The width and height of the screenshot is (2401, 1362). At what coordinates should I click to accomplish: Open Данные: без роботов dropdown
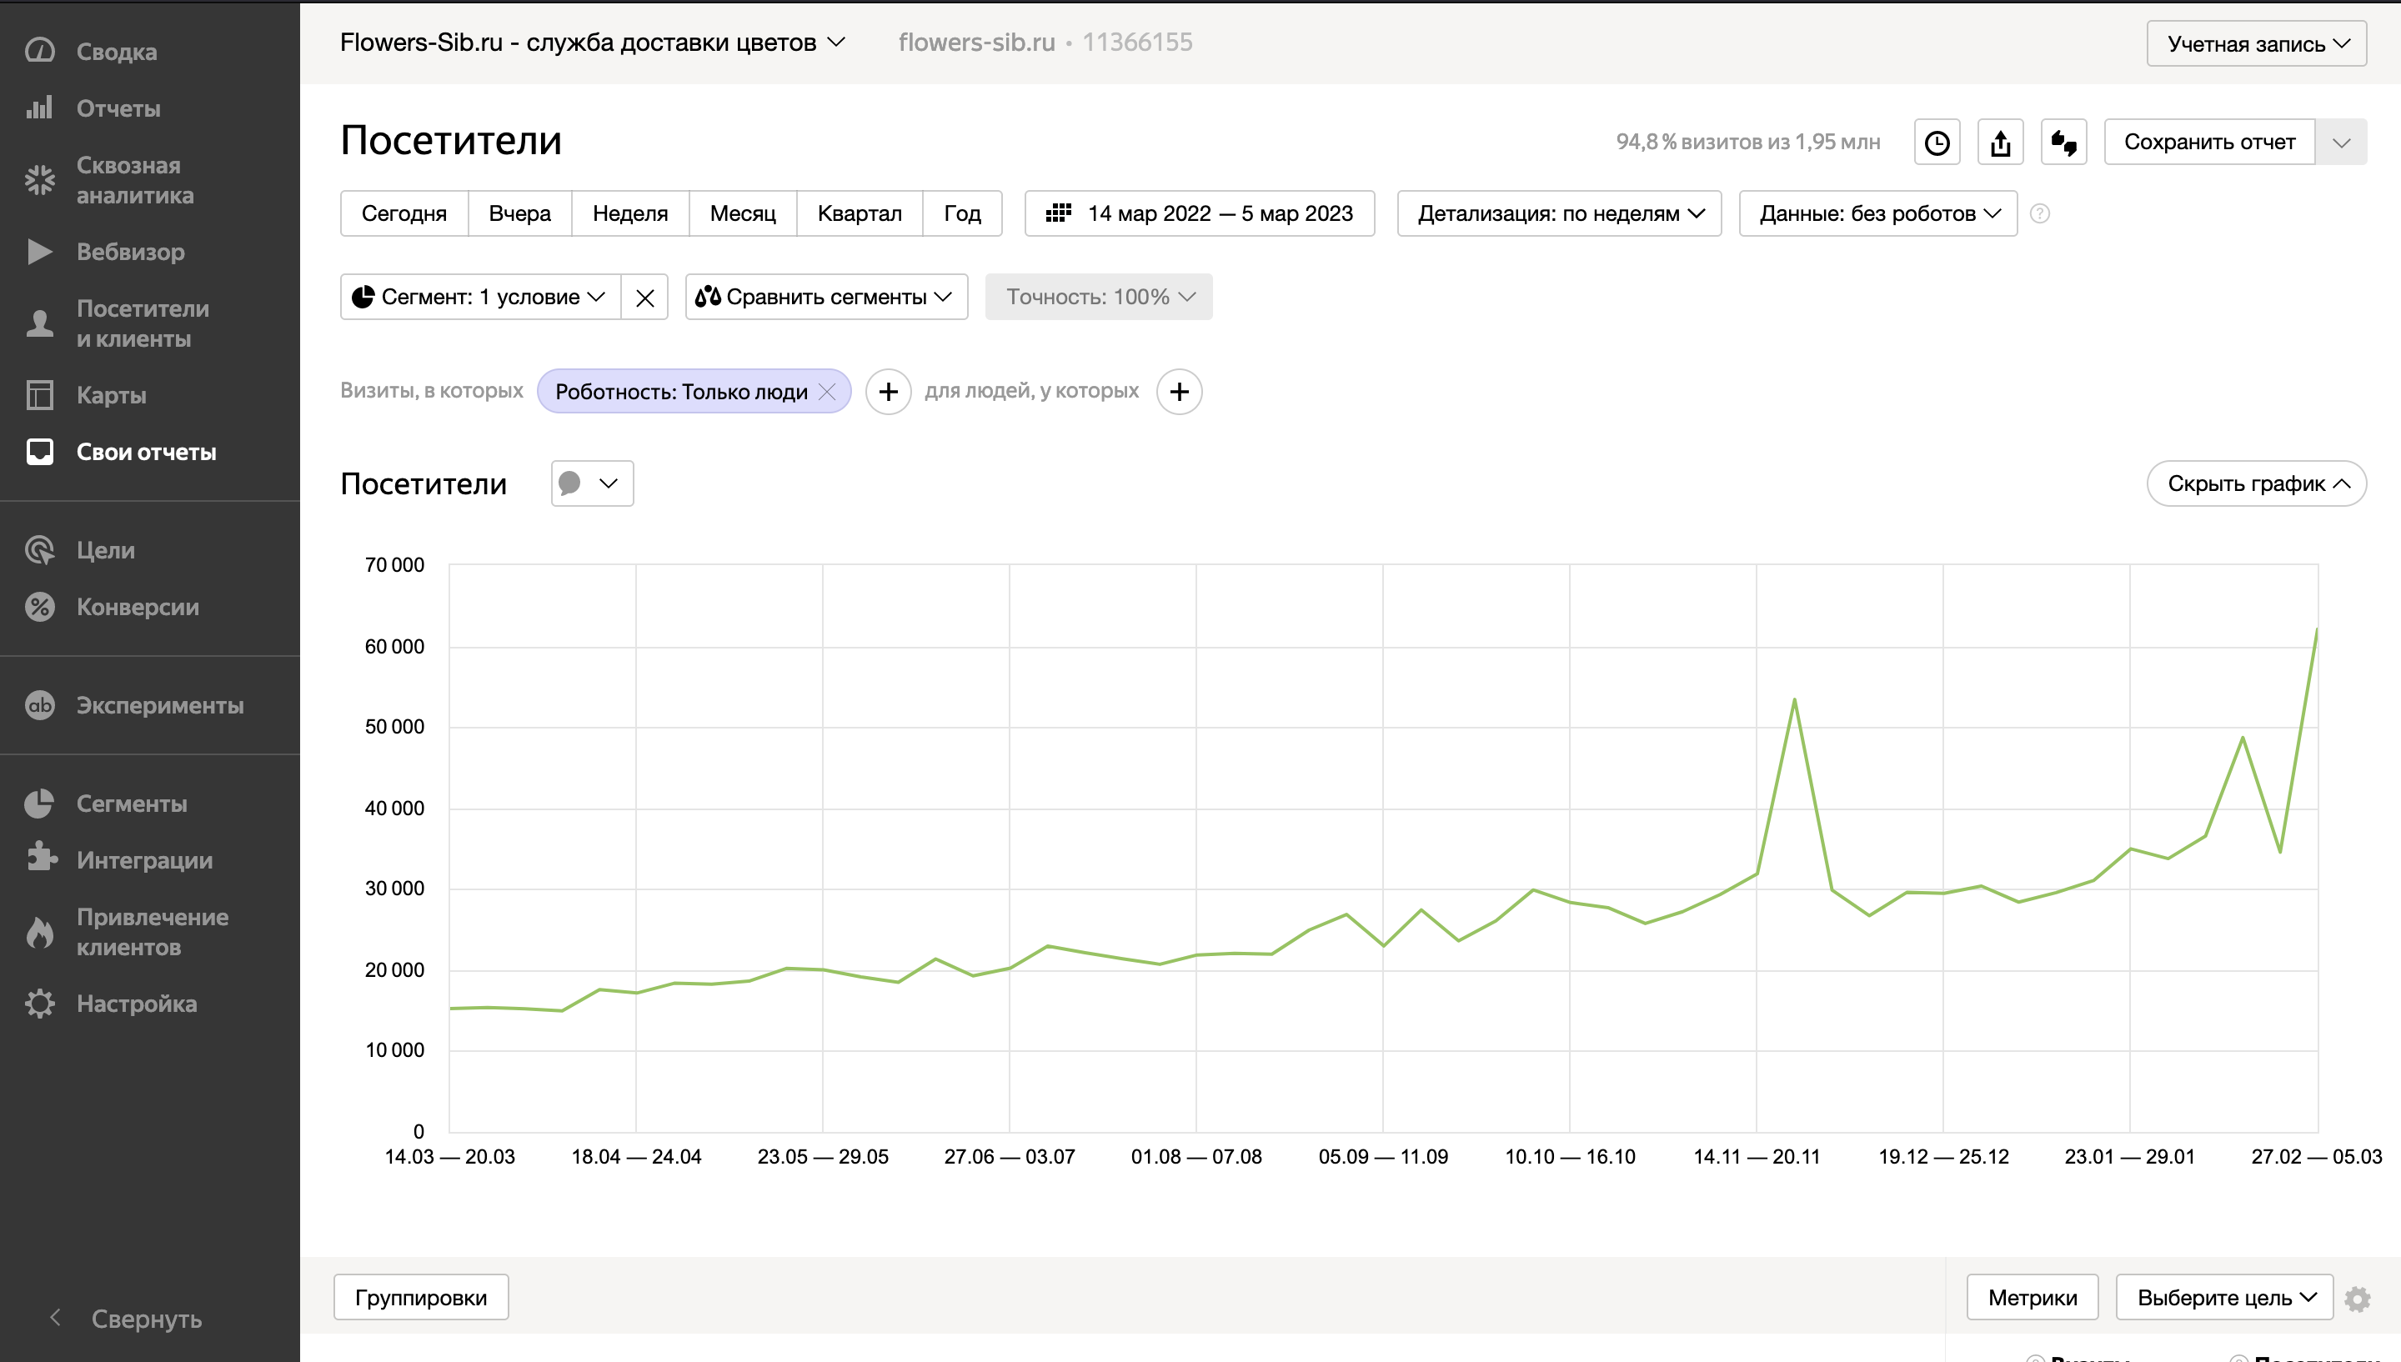[x=1877, y=213]
